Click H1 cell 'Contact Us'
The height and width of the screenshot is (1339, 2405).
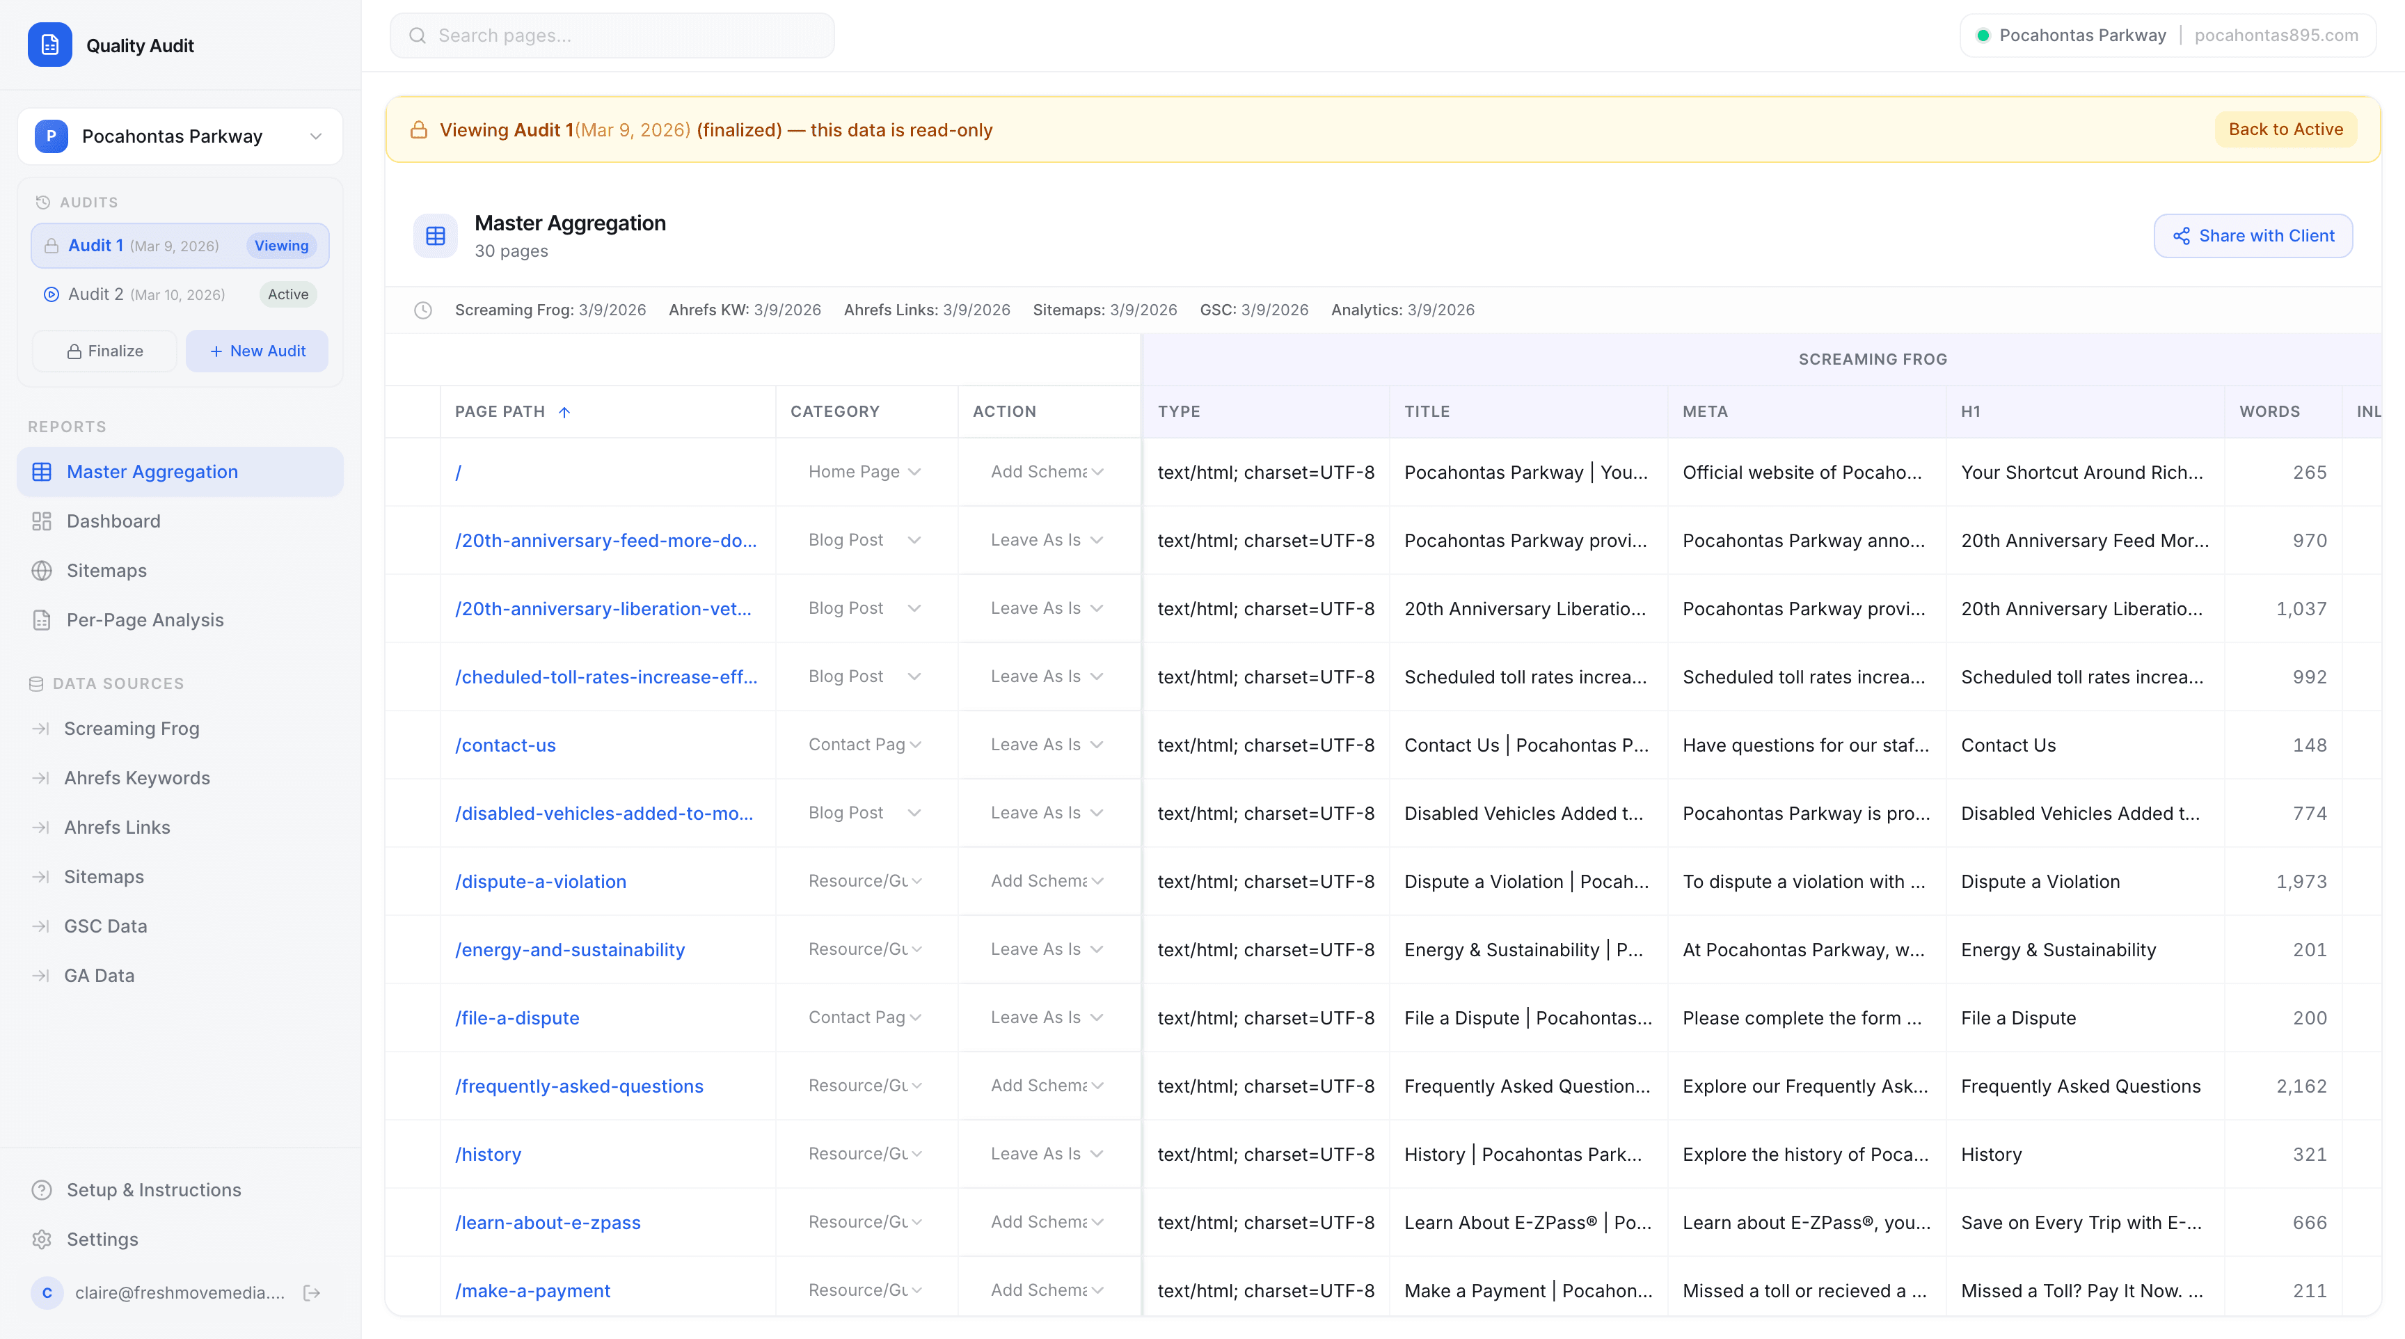coord(2008,745)
